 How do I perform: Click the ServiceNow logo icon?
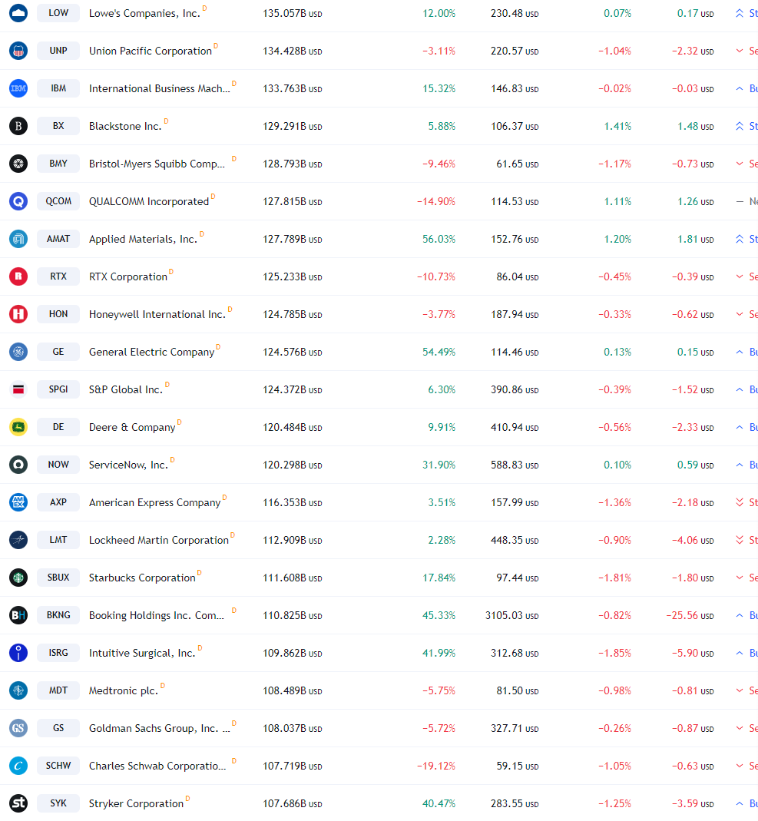[18, 465]
